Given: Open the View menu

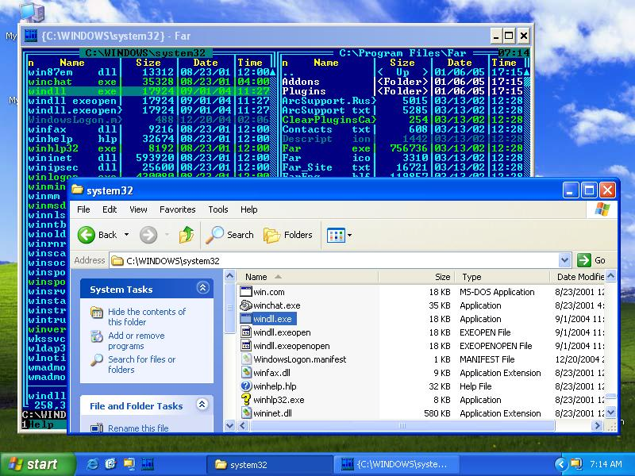Looking at the screenshot, I should point(138,209).
